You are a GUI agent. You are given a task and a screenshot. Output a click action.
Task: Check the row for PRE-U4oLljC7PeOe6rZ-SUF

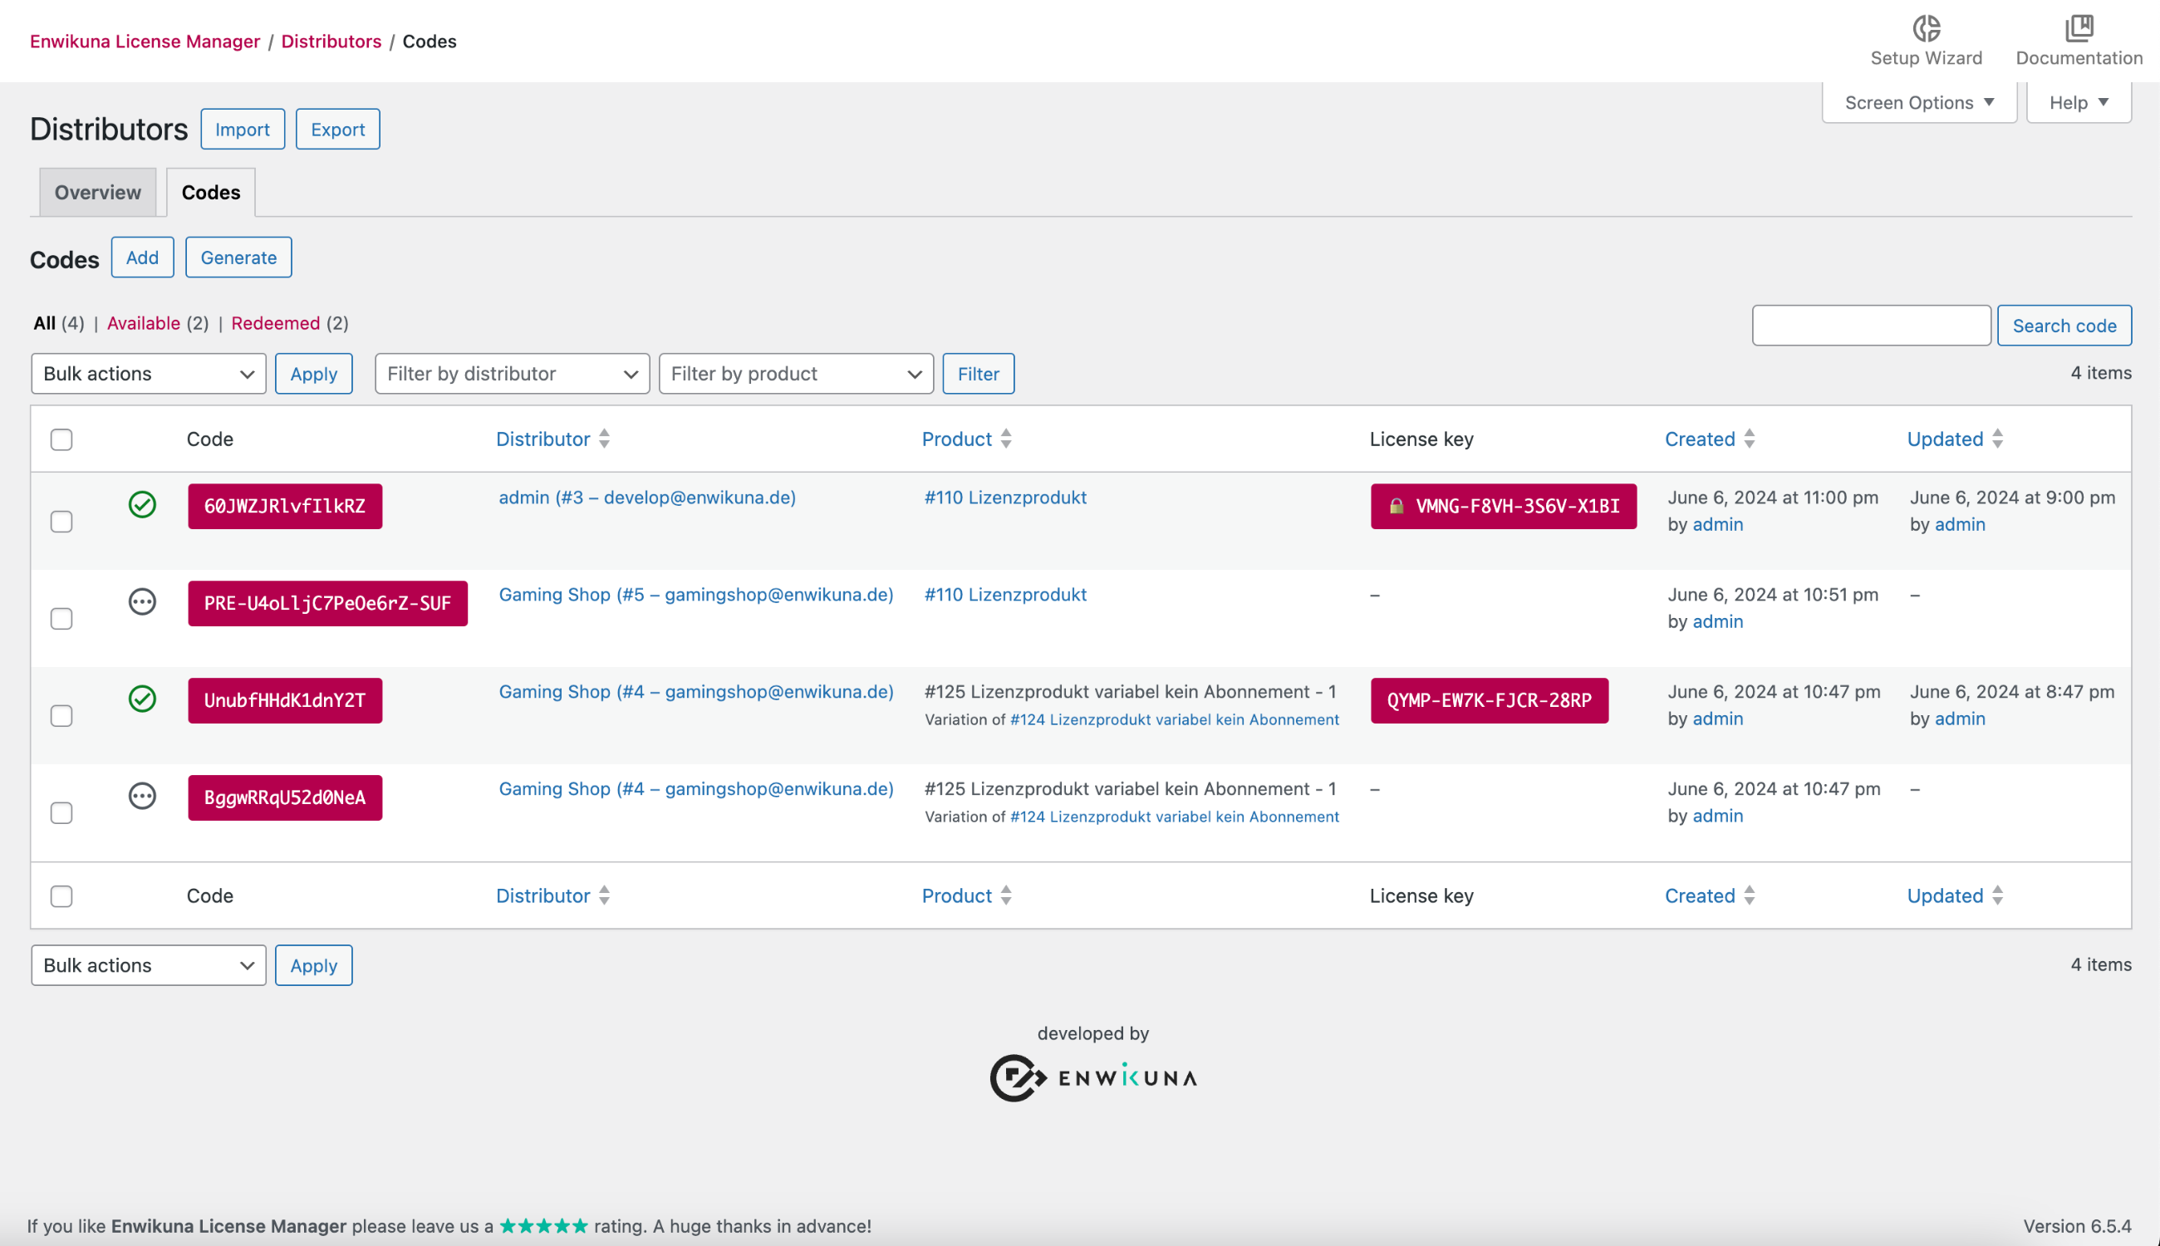[x=61, y=618]
